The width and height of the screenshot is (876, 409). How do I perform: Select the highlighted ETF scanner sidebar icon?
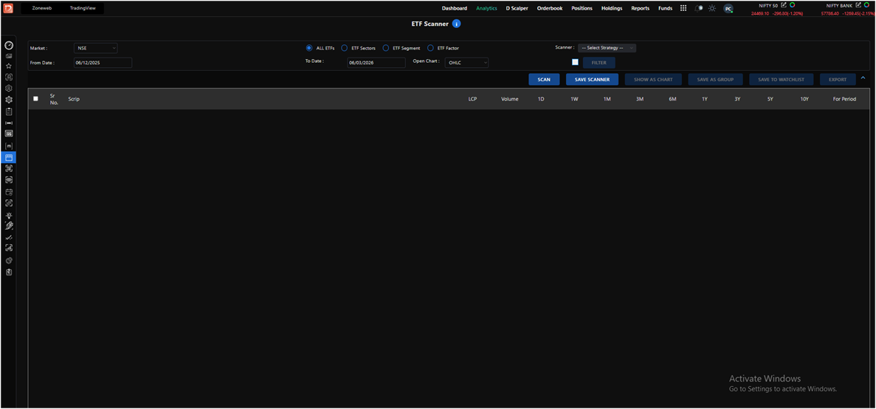[8, 157]
